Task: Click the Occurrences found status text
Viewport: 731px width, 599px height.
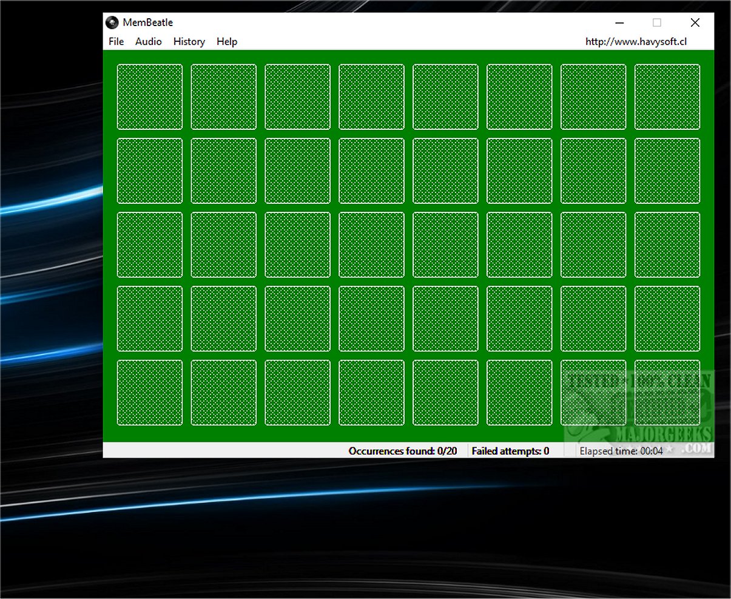Action: 402,451
